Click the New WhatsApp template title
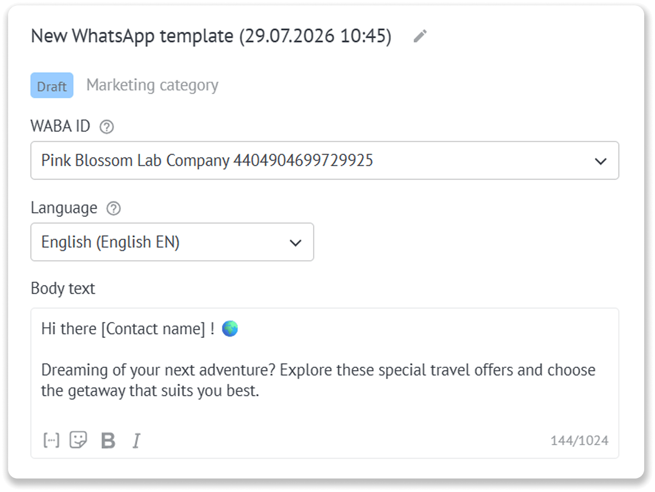 (x=211, y=36)
